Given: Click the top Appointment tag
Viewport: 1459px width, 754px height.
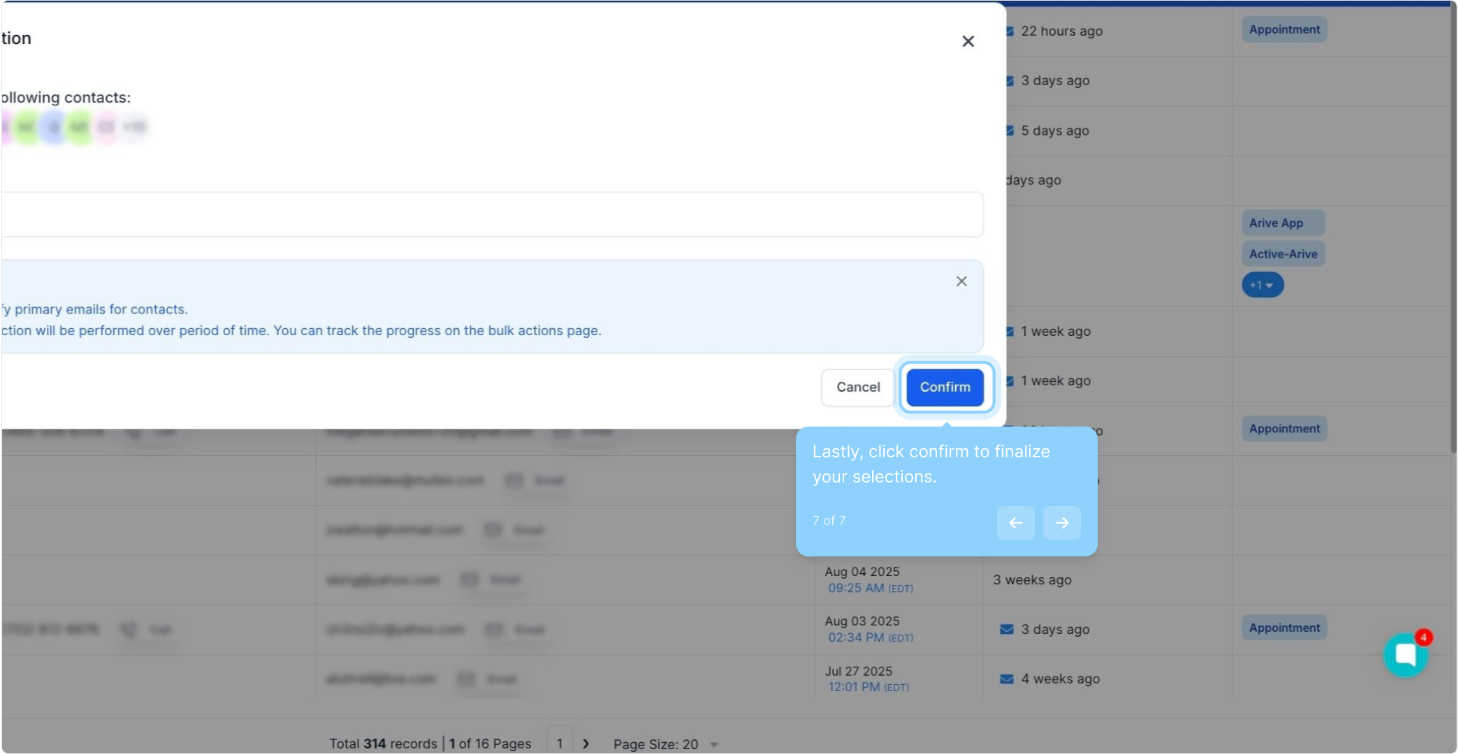Looking at the screenshot, I should click(x=1284, y=30).
